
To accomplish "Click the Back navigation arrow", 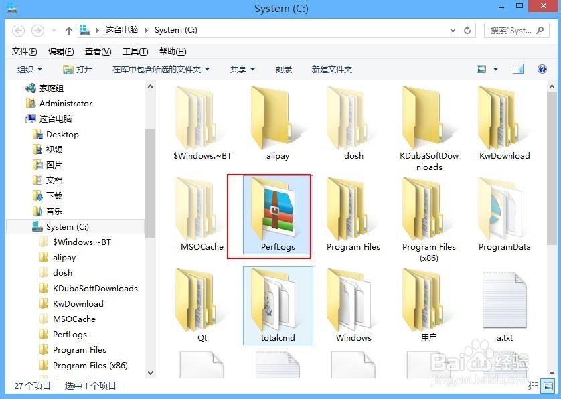I will [18, 30].
